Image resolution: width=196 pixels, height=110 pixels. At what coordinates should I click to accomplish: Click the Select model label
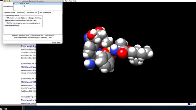coord(8,7)
